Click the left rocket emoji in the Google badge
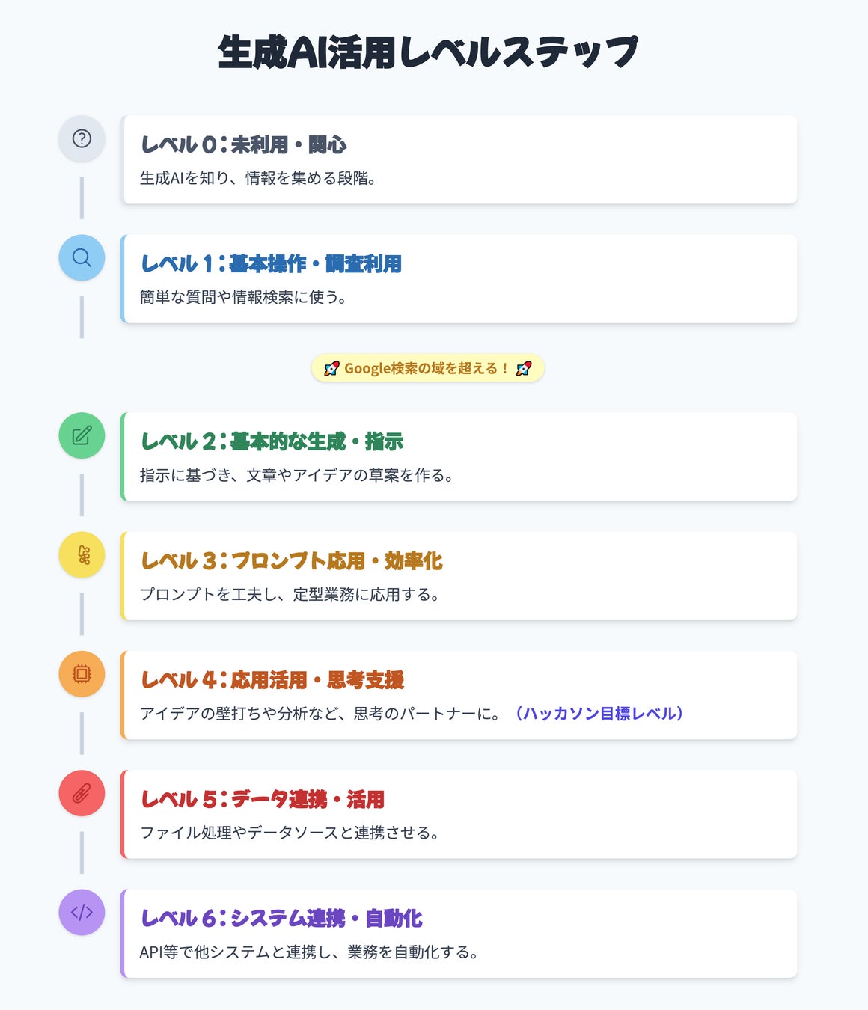Image resolution: width=868 pixels, height=1010 pixels. [331, 368]
